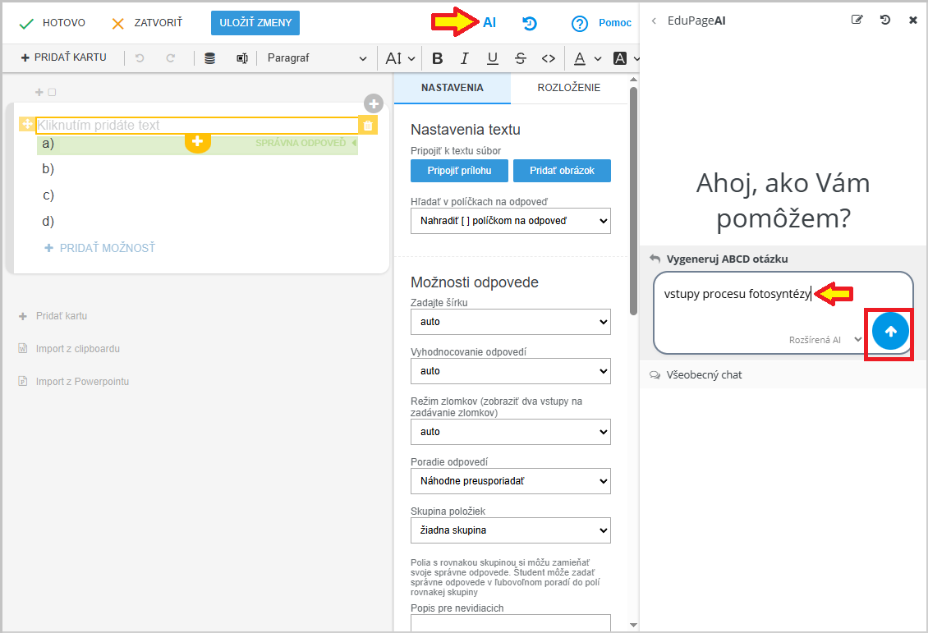Click Pomoc help link
Viewport: 928px width, 633px height.
click(x=615, y=22)
